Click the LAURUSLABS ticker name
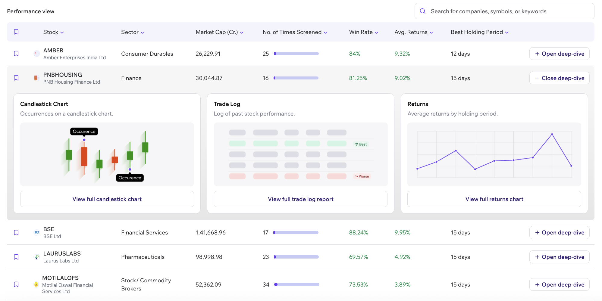The height and width of the screenshot is (301, 602). coord(62,253)
